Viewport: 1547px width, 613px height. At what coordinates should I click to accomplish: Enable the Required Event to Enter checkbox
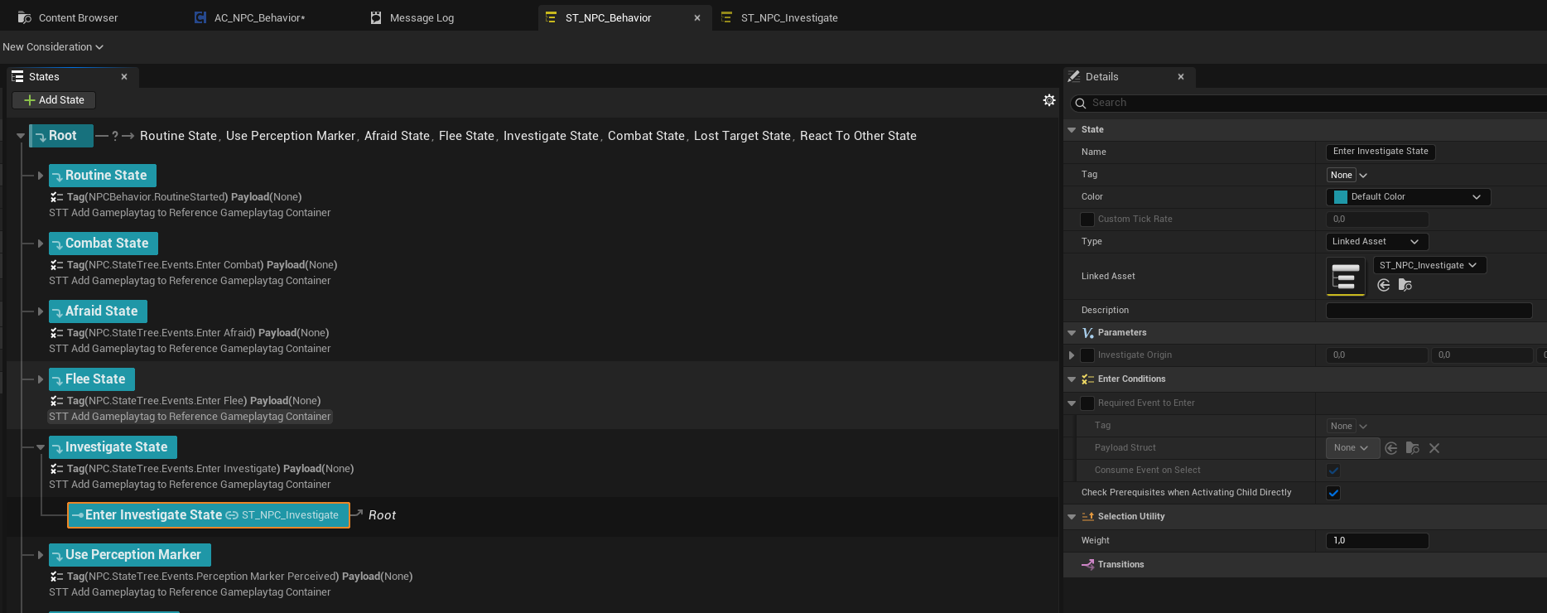coord(1087,403)
